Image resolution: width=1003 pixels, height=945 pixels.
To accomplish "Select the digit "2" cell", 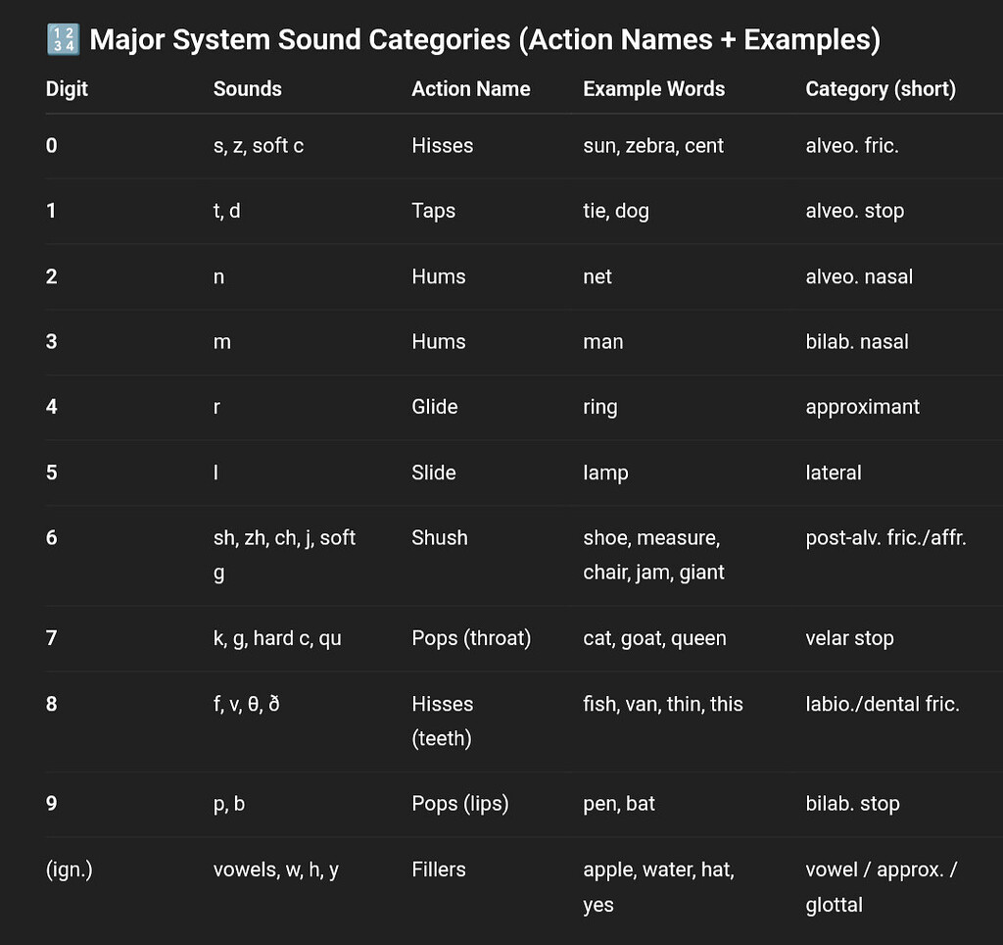I will point(52,276).
